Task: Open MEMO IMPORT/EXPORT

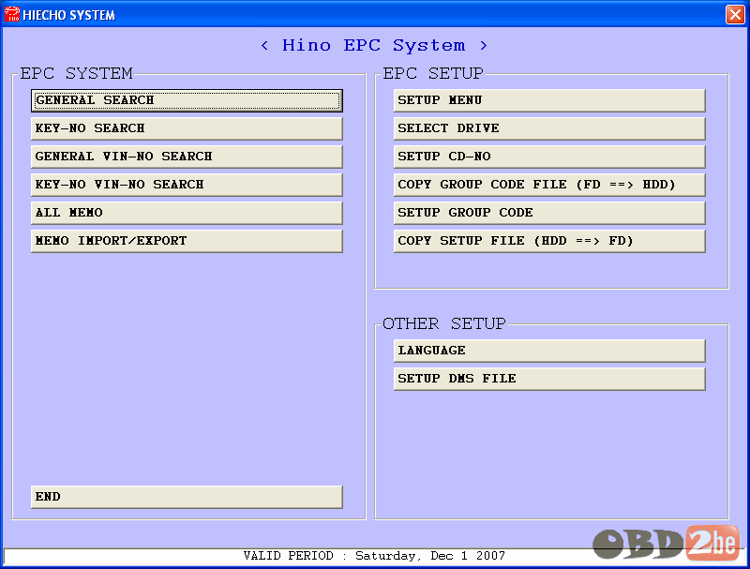Action: 187,241
